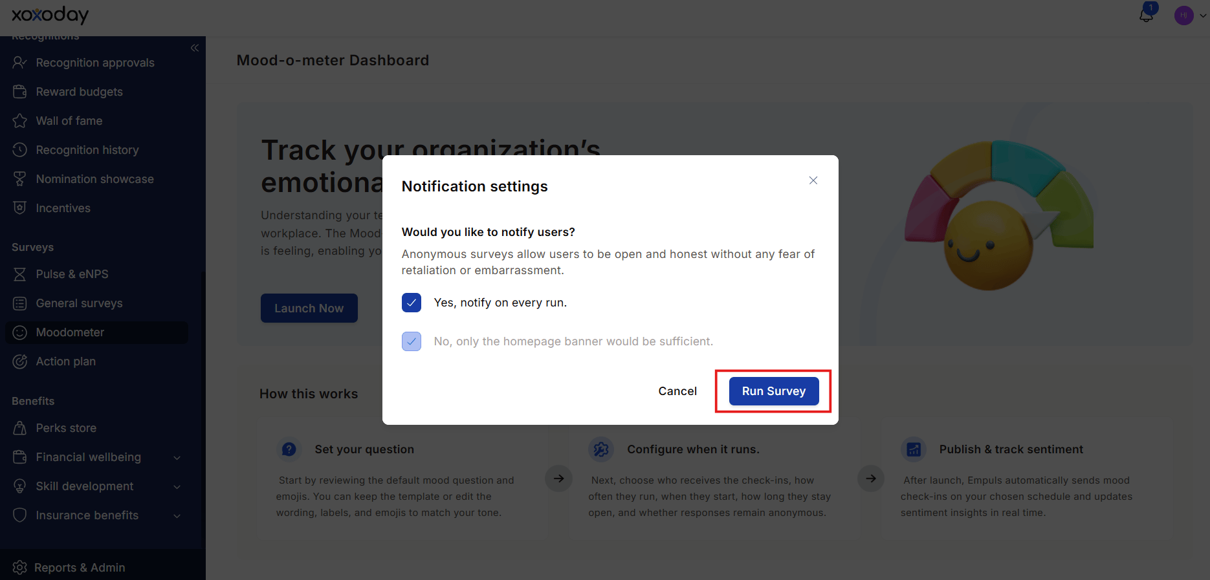Click the Wall of fame star icon
The width and height of the screenshot is (1210, 580).
(20, 121)
